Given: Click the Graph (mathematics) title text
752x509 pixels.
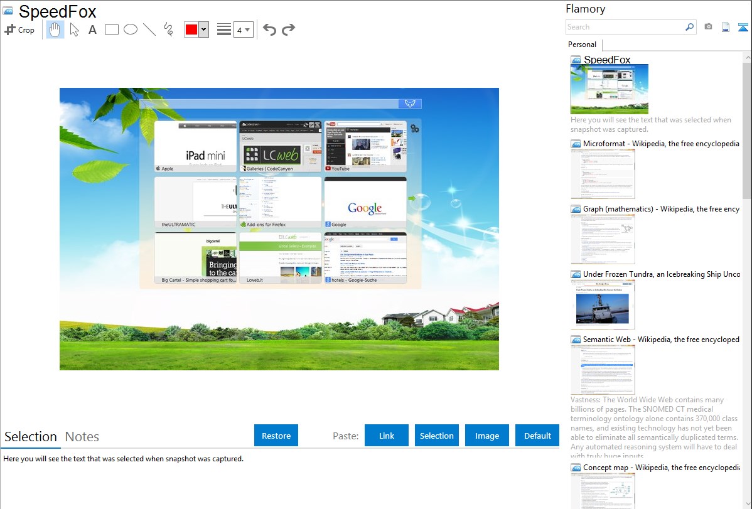Looking at the screenshot, I should tap(661, 209).
